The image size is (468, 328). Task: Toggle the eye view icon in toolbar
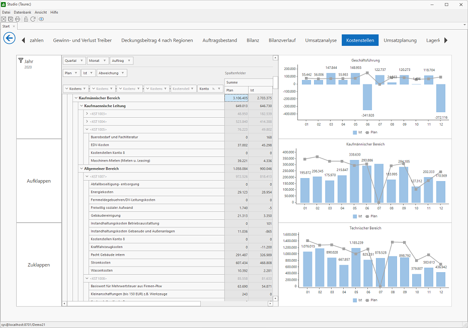(41, 19)
